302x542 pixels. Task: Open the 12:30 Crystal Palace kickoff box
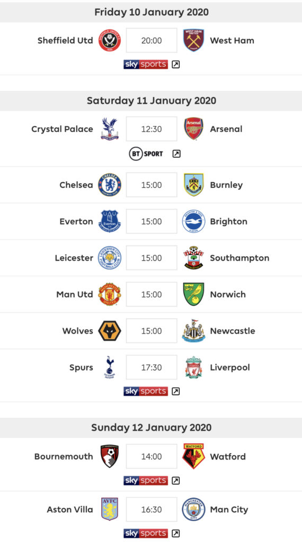tap(152, 129)
